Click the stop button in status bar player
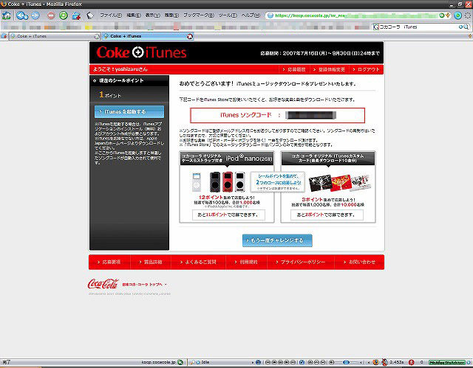473x368 pixels. (x=287, y=362)
